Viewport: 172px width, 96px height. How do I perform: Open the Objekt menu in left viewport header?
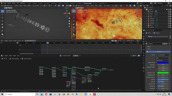click(29, 6)
